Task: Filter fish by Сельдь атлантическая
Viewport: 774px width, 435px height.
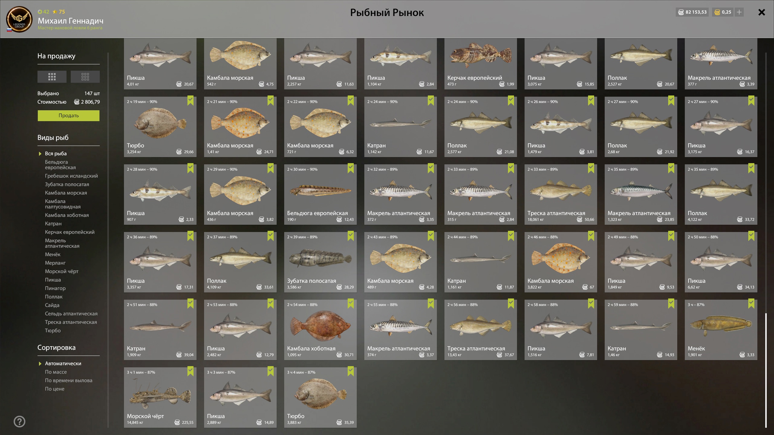Action: click(x=71, y=314)
